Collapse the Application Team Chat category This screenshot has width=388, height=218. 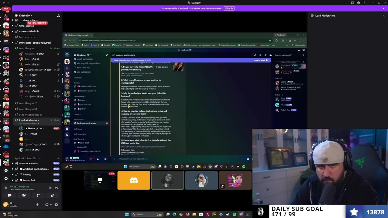[x=27, y=158]
